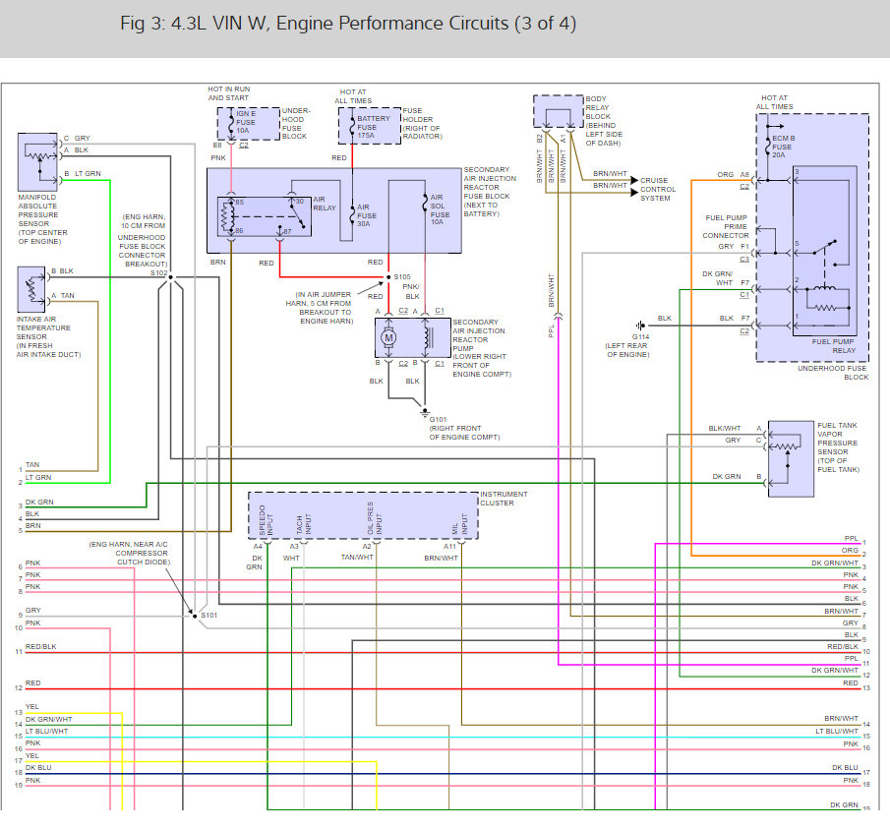The height and width of the screenshot is (830, 890).
Task: Click the fuel pump relay box interior
Action: pos(825,252)
